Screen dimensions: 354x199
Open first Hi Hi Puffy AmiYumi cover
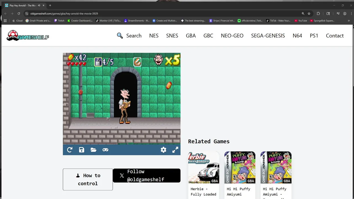240,167
